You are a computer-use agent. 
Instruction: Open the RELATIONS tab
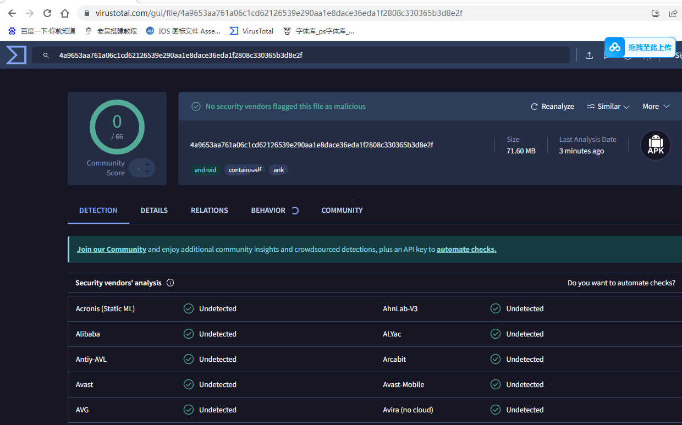point(210,211)
